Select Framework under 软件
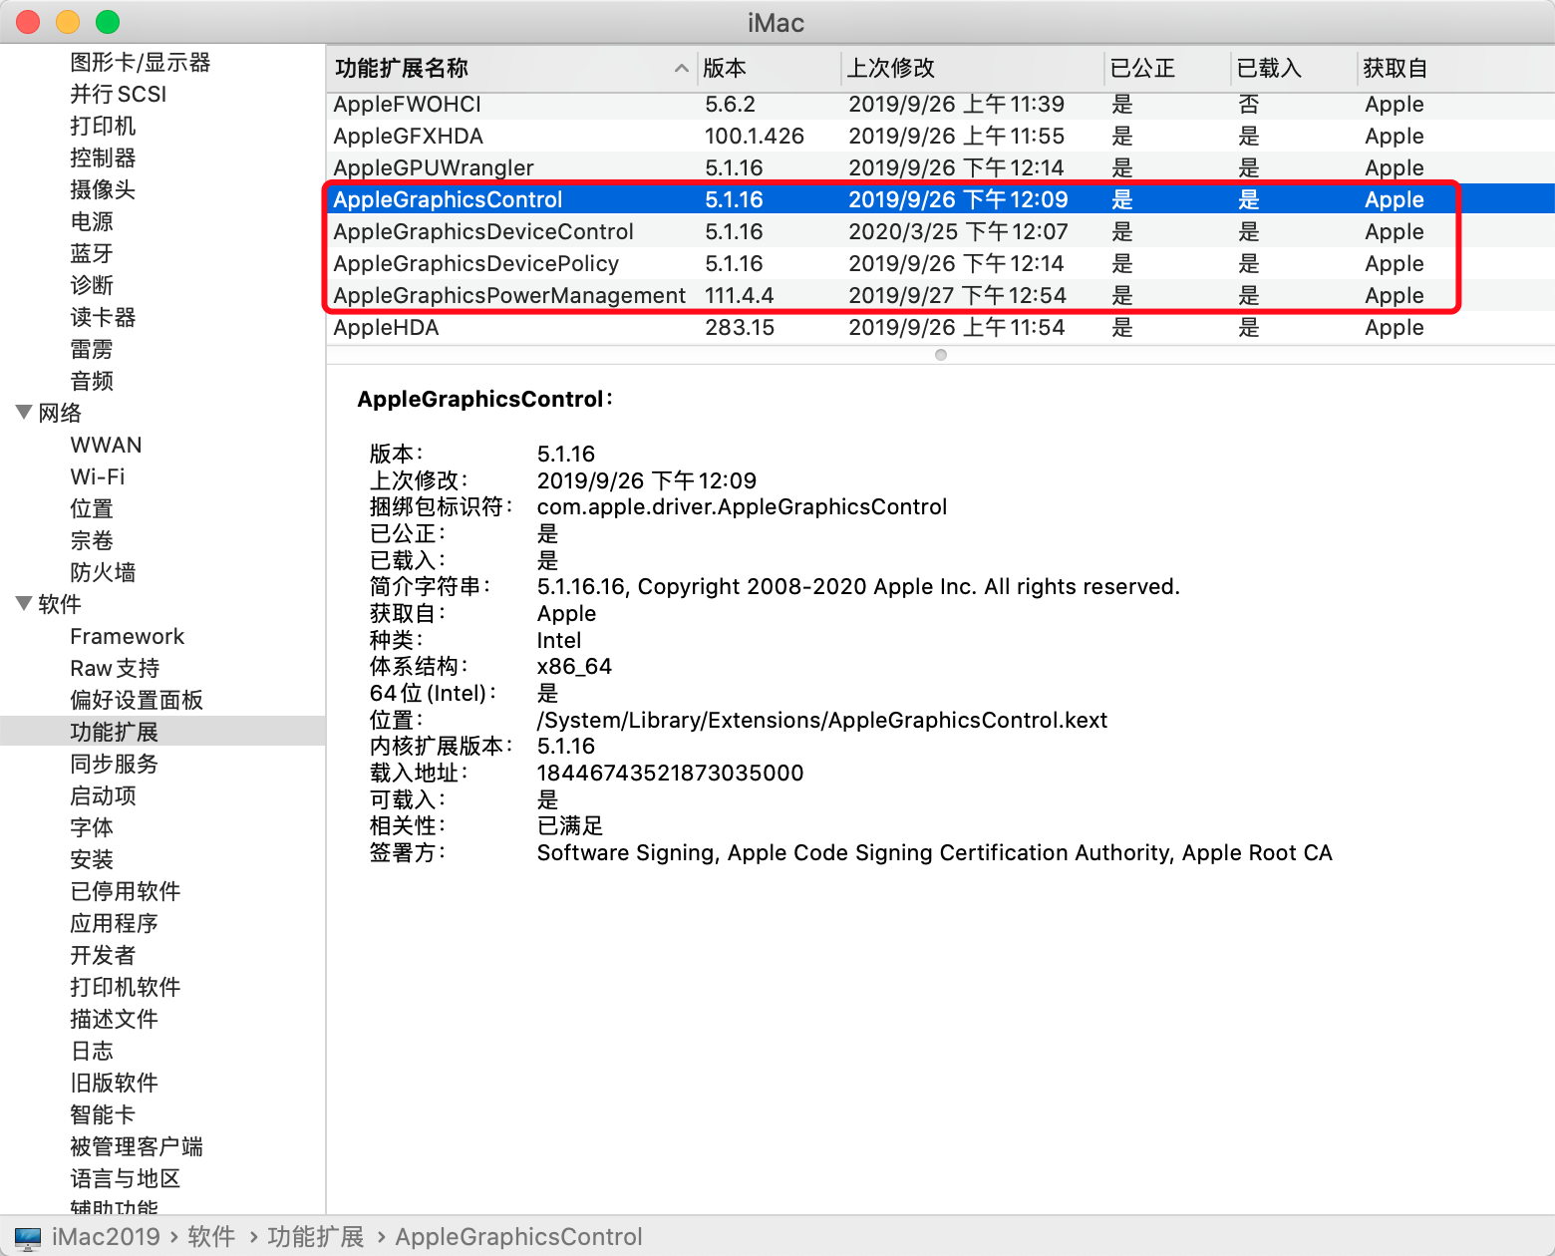 (x=128, y=636)
